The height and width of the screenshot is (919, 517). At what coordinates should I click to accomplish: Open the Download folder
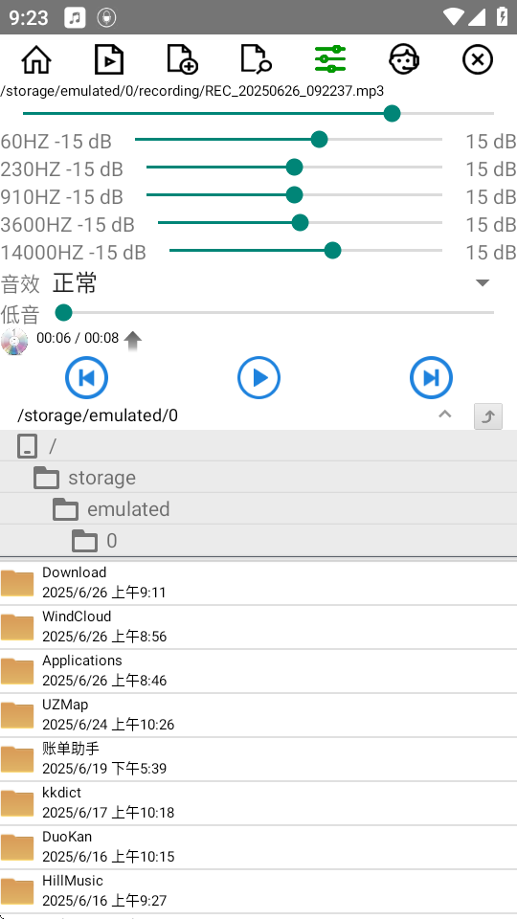(258, 583)
